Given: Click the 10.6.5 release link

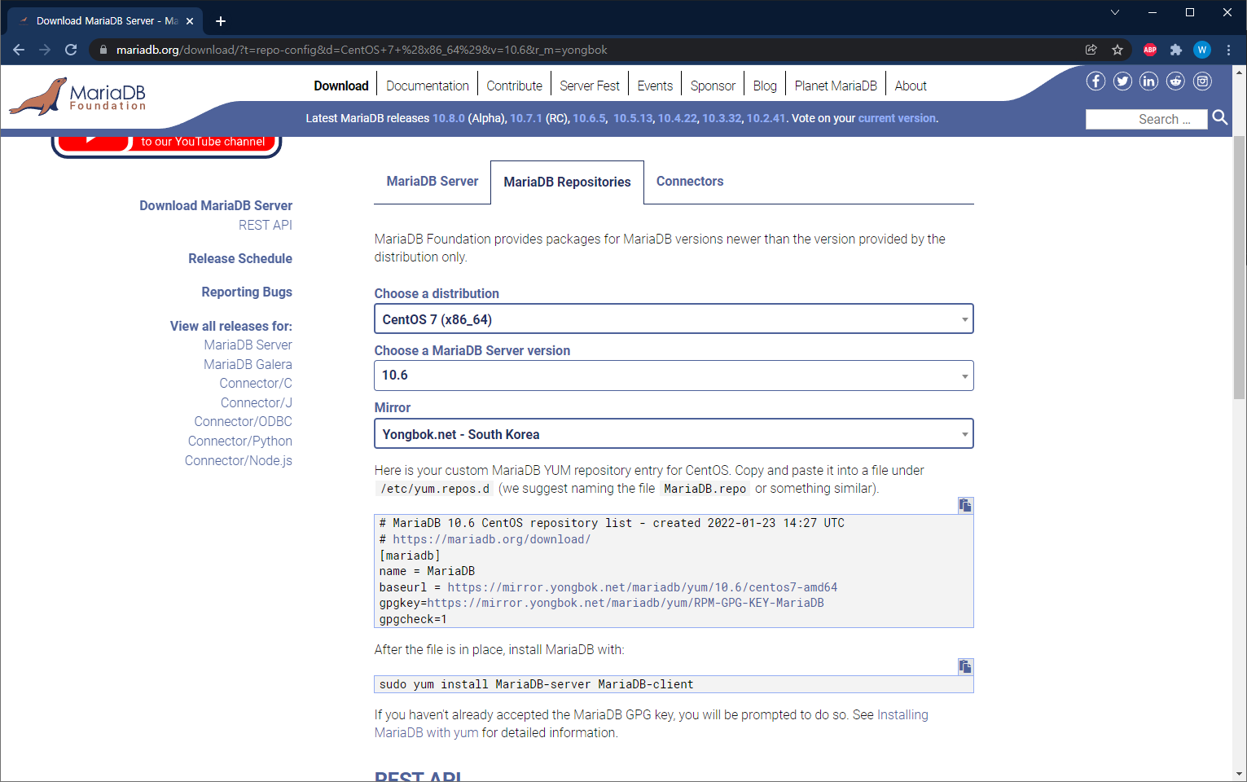Looking at the screenshot, I should (x=590, y=119).
